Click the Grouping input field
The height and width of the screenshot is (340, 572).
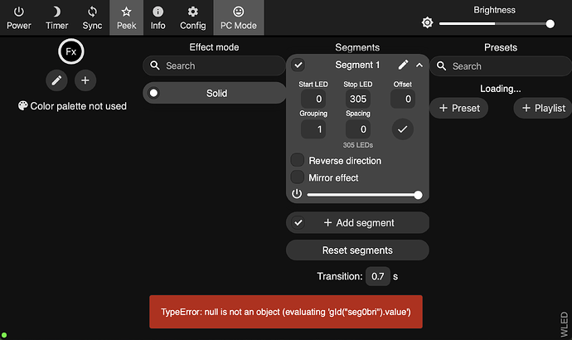(x=313, y=129)
